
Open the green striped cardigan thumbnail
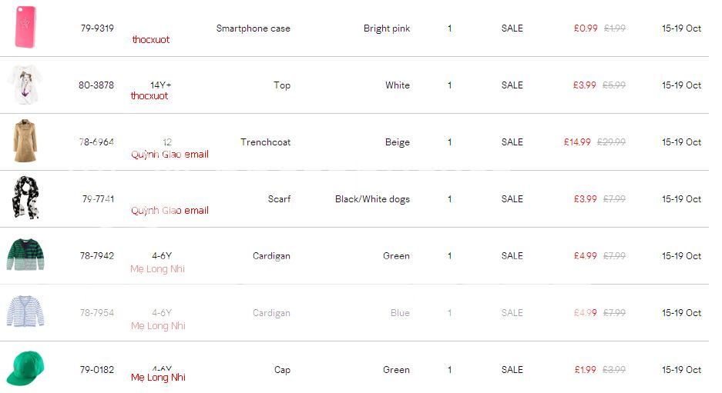25,255
